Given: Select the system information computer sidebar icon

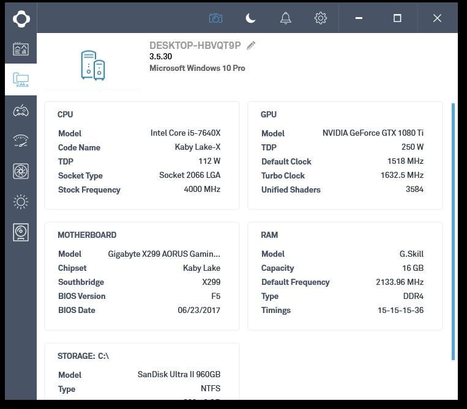Looking at the screenshot, I should (21, 79).
